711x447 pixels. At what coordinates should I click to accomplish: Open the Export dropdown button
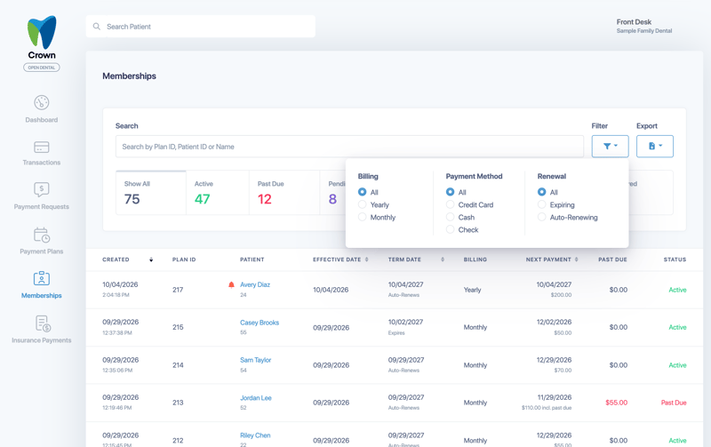pos(655,146)
